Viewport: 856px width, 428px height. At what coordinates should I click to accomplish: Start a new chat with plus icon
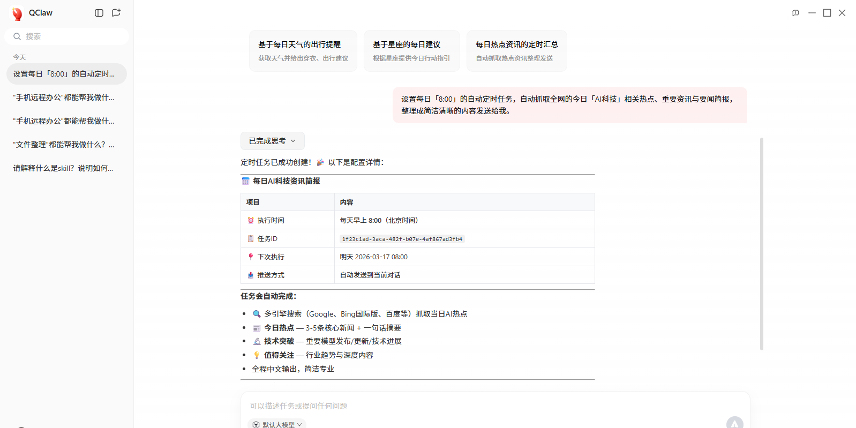(x=116, y=13)
